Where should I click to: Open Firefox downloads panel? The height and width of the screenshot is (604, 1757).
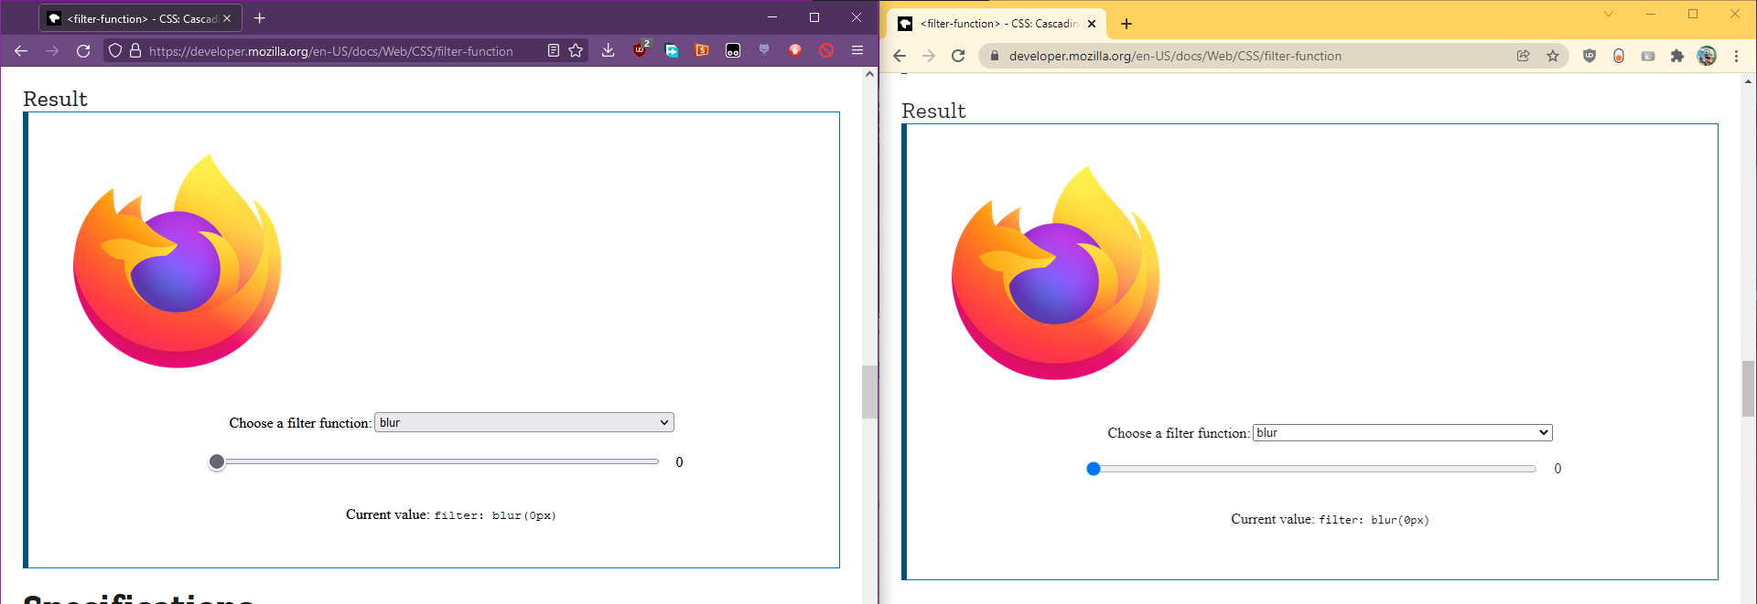click(609, 50)
